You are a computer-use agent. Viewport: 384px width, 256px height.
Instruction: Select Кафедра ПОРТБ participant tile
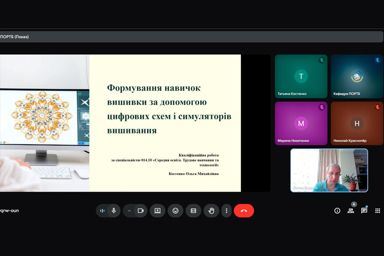[x=357, y=76]
